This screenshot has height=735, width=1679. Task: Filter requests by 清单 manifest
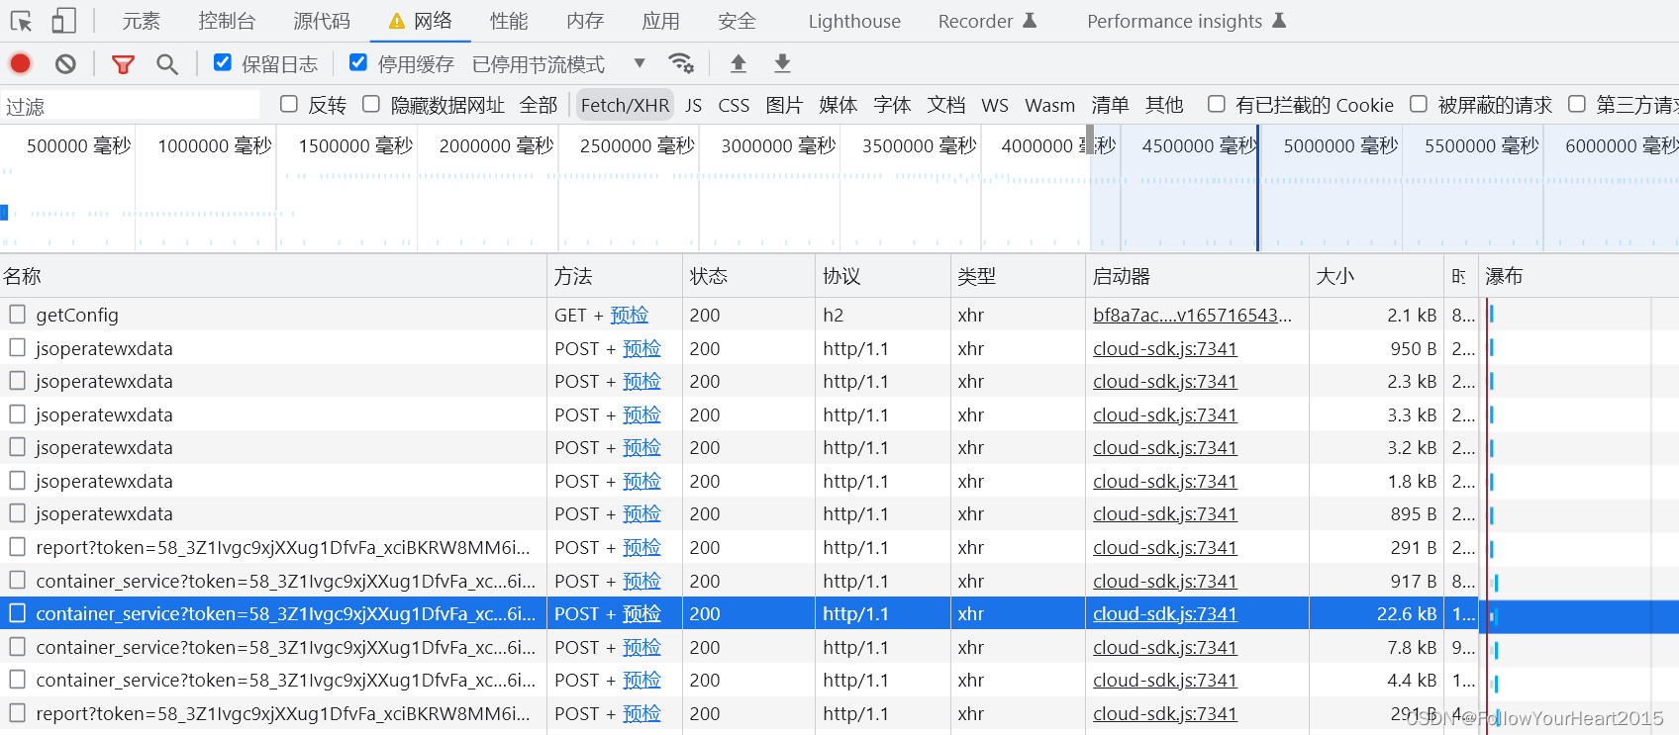1110,105
